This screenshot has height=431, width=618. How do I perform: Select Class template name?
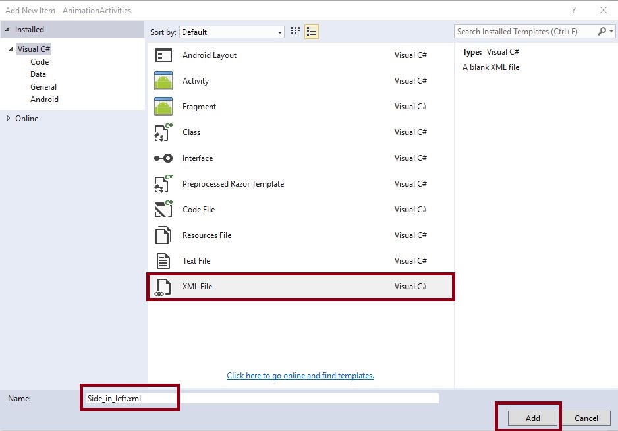coord(191,132)
